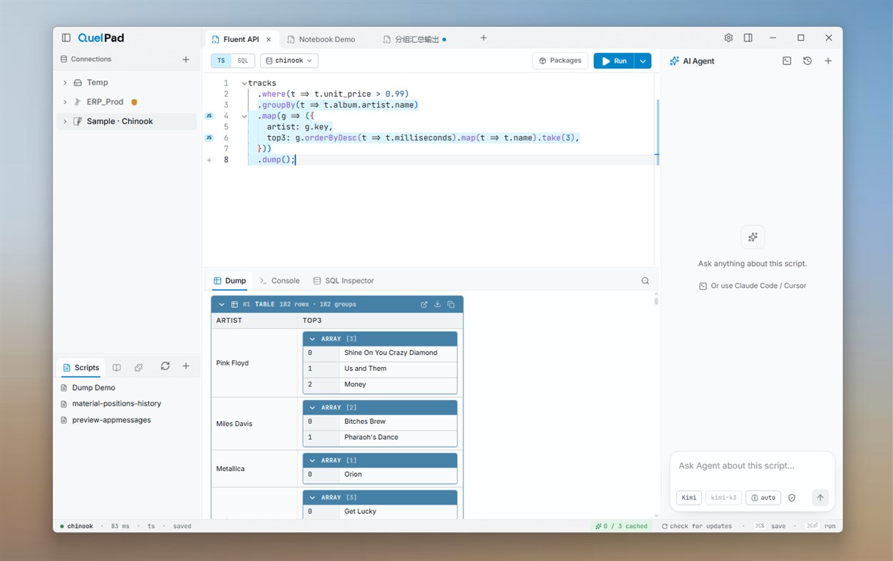The image size is (893, 561).
Task: Send the message to the AI Agent
Action: [820, 498]
